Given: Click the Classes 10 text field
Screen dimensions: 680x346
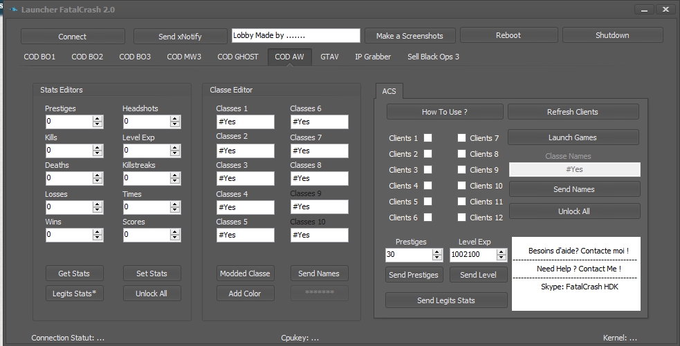Looking at the screenshot, I should (319, 235).
